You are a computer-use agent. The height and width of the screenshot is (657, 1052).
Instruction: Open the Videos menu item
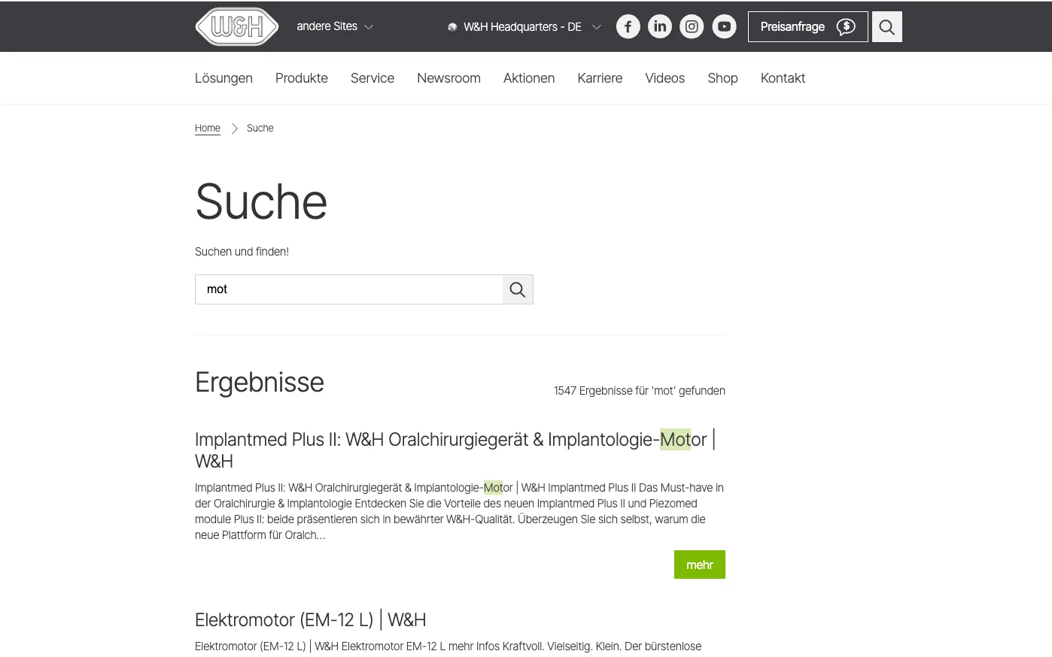coord(664,78)
